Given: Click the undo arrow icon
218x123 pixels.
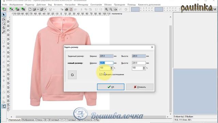Looking at the screenshot, I should click(x=96, y=9).
